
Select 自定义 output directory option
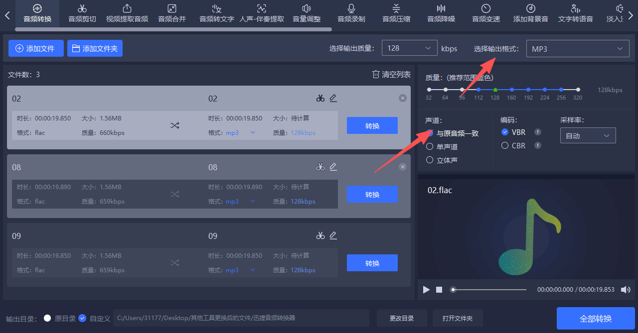pyautogui.click(x=95, y=318)
